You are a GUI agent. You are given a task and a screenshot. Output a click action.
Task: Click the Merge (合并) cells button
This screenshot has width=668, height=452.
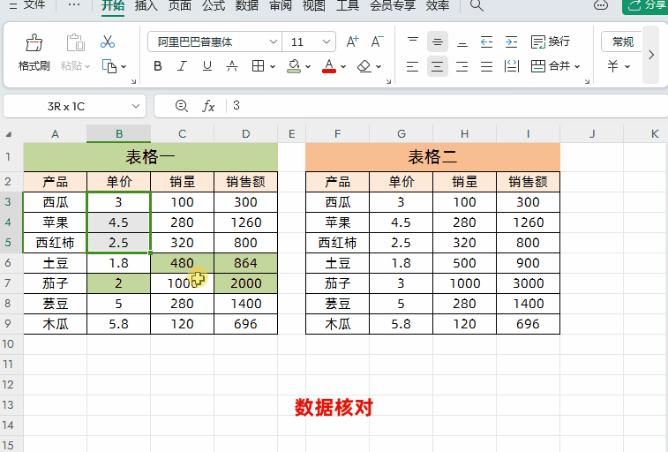551,66
